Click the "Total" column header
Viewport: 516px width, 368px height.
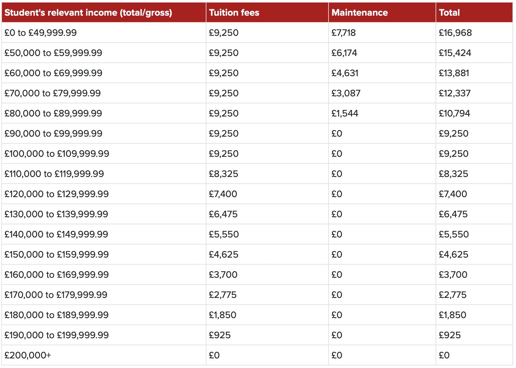[474, 12]
